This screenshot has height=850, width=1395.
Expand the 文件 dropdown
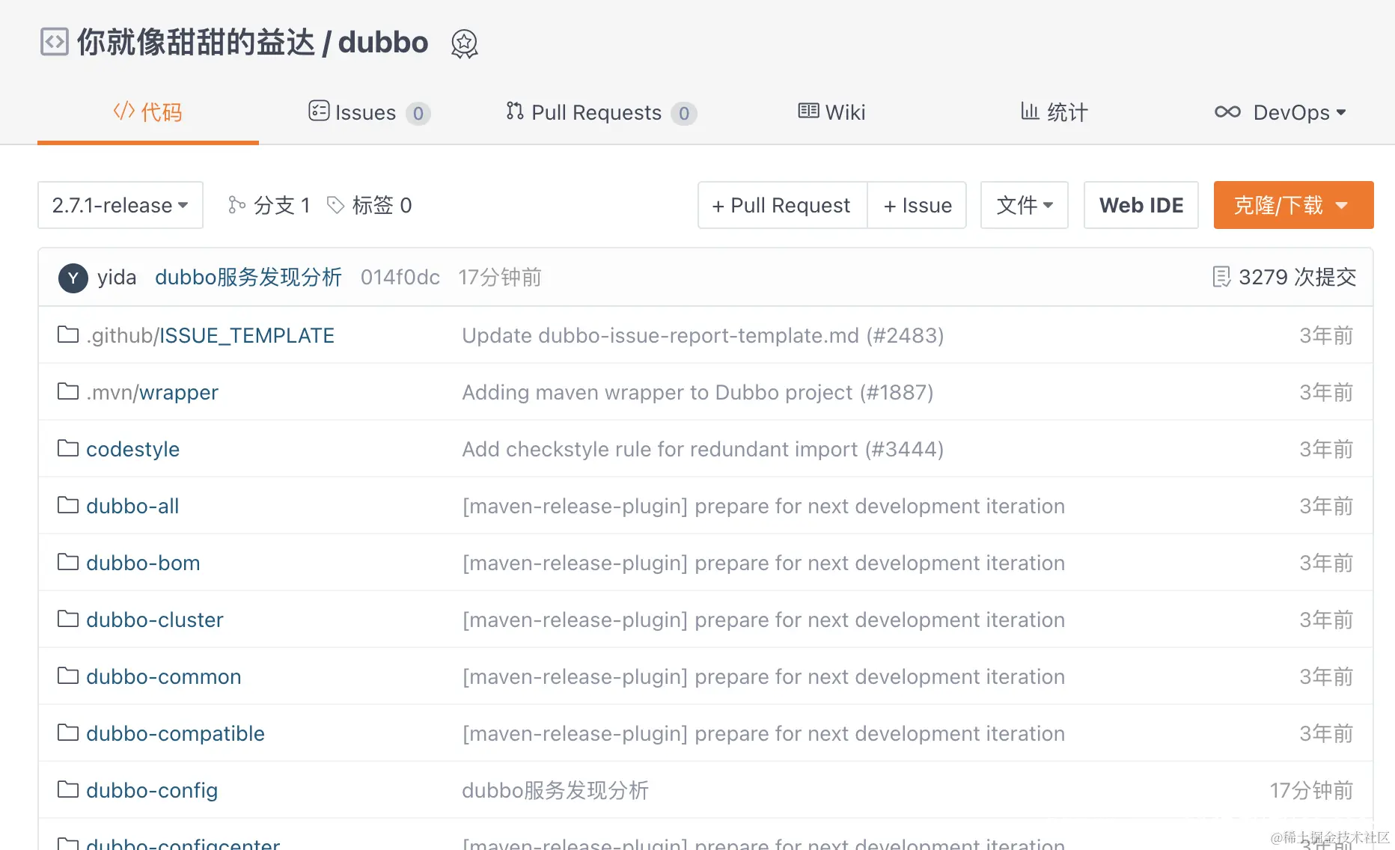tap(1024, 205)
